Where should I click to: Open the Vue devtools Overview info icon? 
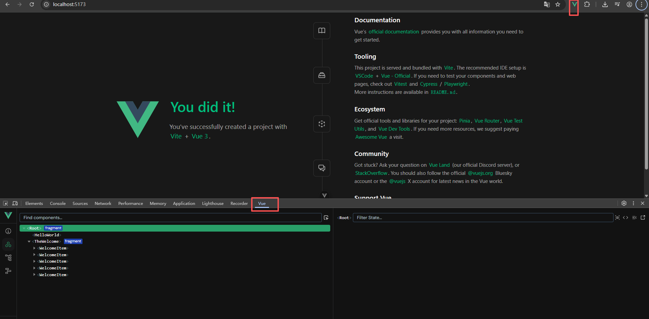tap(8, 231)
